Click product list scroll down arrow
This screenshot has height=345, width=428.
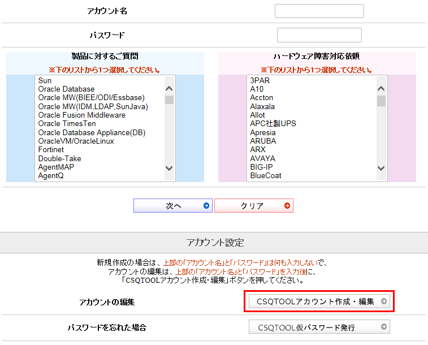[169, 168]
